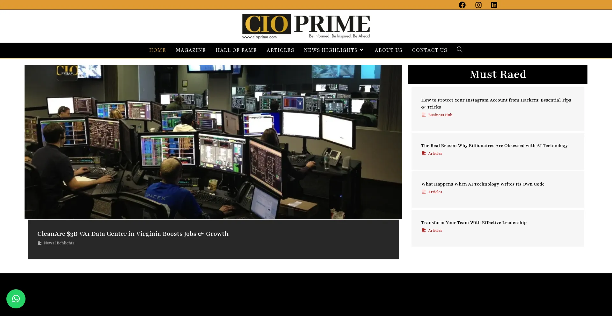
Task: Click category icon beside Business Hub
Action: [x=424, y=115]
